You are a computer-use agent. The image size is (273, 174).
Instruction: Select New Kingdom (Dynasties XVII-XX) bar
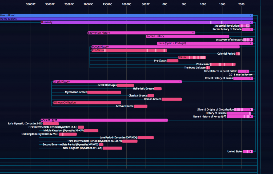pos(113,148)
